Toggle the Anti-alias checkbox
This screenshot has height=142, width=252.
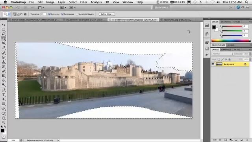click(x=49, y=14)
